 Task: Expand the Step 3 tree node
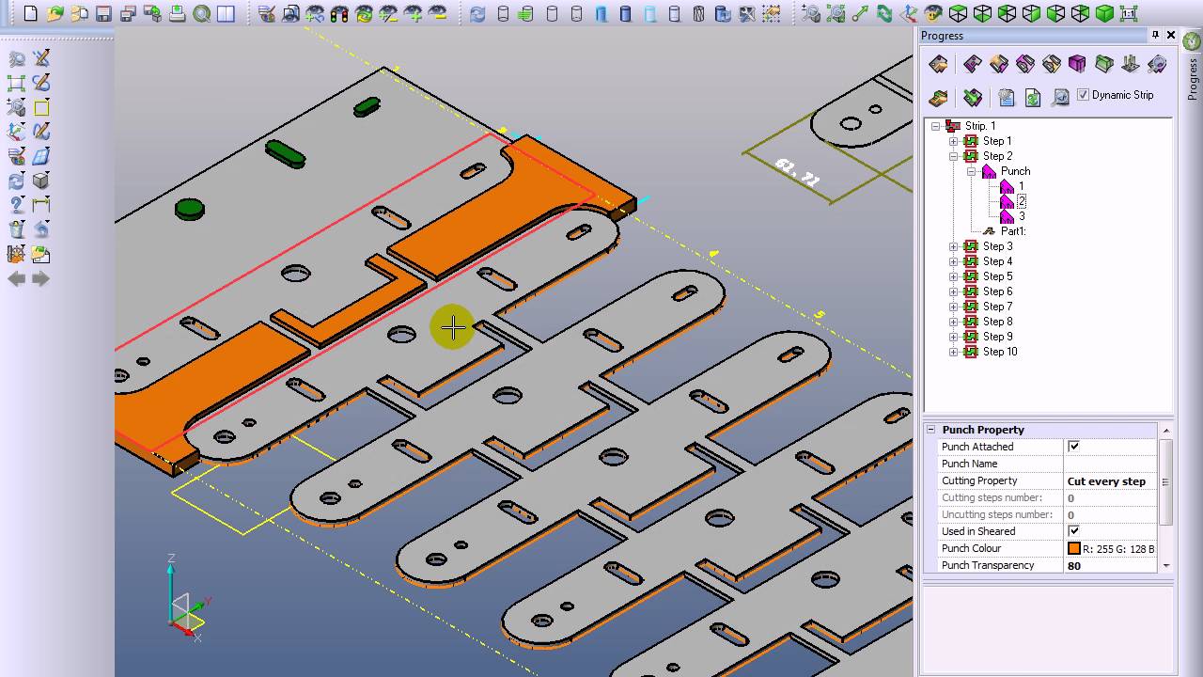click(953, 246)
